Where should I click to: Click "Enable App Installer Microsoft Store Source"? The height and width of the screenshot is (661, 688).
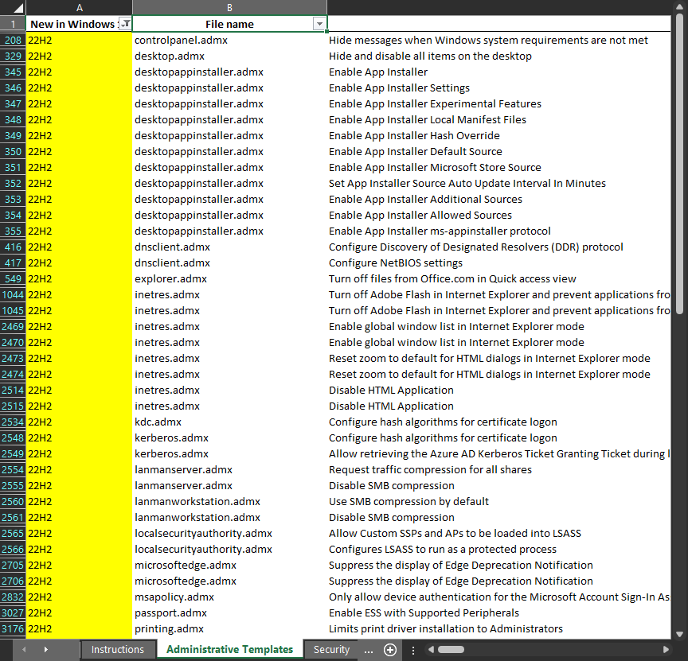click(x=435, y=168)
